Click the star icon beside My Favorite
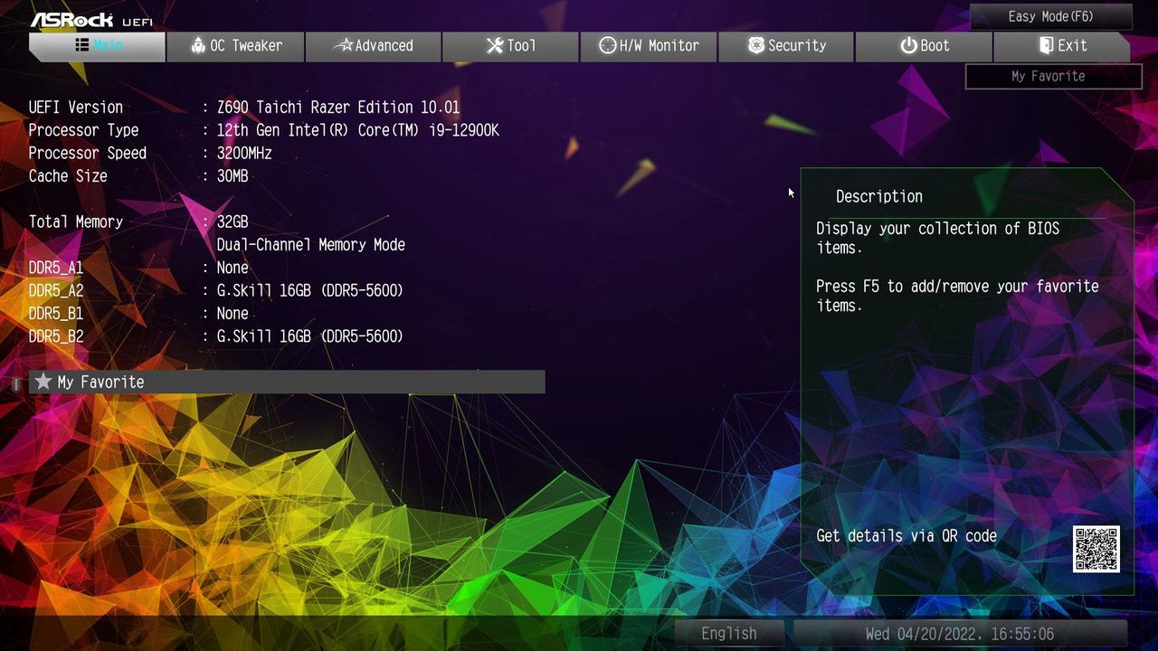Screen dimensions: 1158x651 click(x=43, y=382)
